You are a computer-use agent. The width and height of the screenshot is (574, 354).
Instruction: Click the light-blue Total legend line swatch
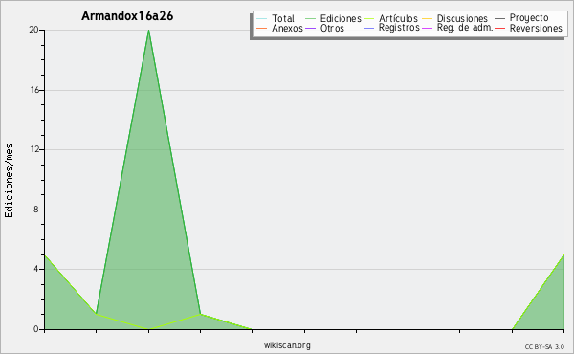pos(262,18)
